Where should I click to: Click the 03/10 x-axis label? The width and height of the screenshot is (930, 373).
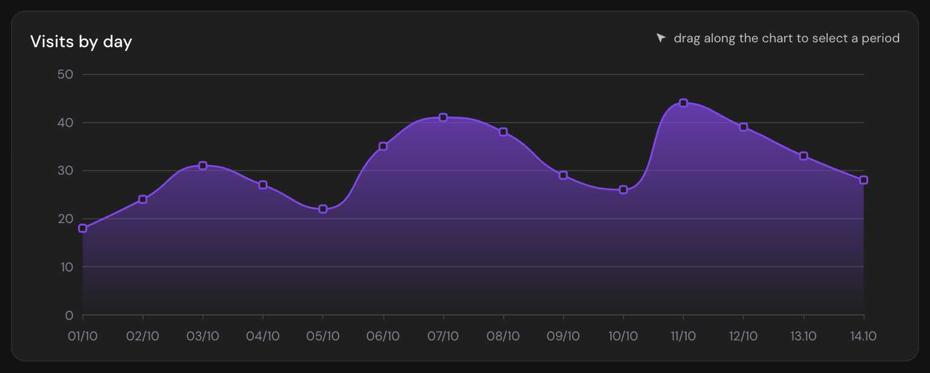(203, 336)
